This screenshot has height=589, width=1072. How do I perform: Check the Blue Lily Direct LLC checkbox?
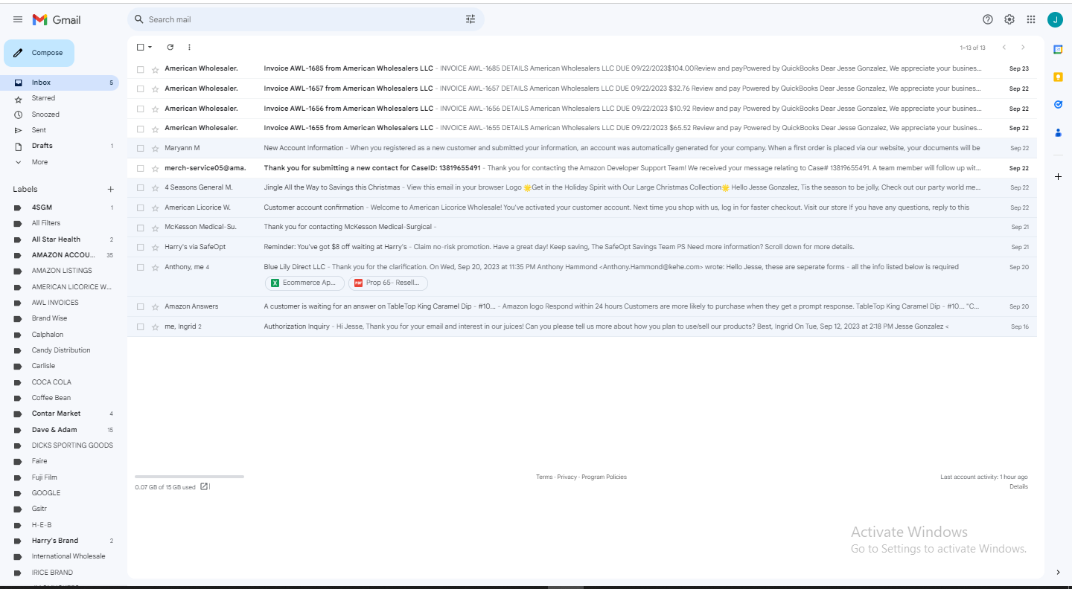coord(140,267)
